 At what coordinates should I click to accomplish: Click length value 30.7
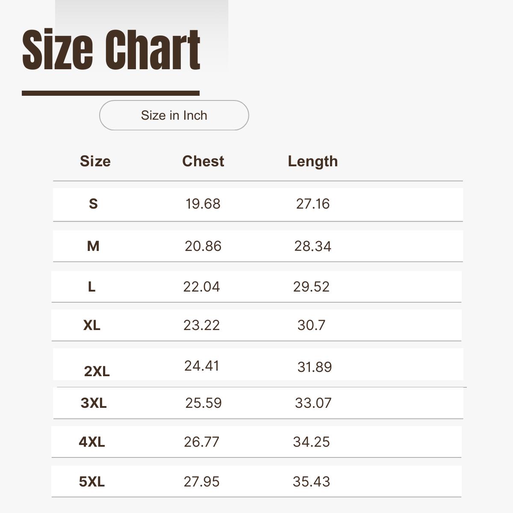[x=311, y=325]
